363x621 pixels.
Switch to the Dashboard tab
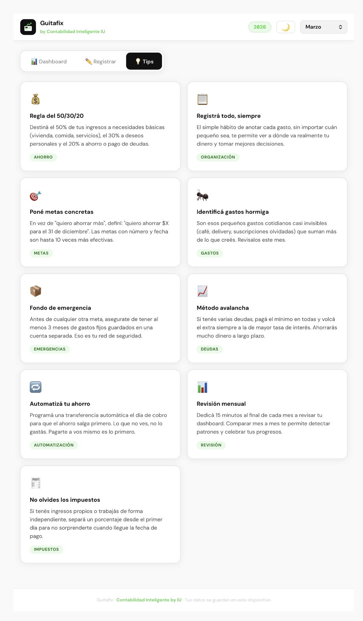(49, 61)
